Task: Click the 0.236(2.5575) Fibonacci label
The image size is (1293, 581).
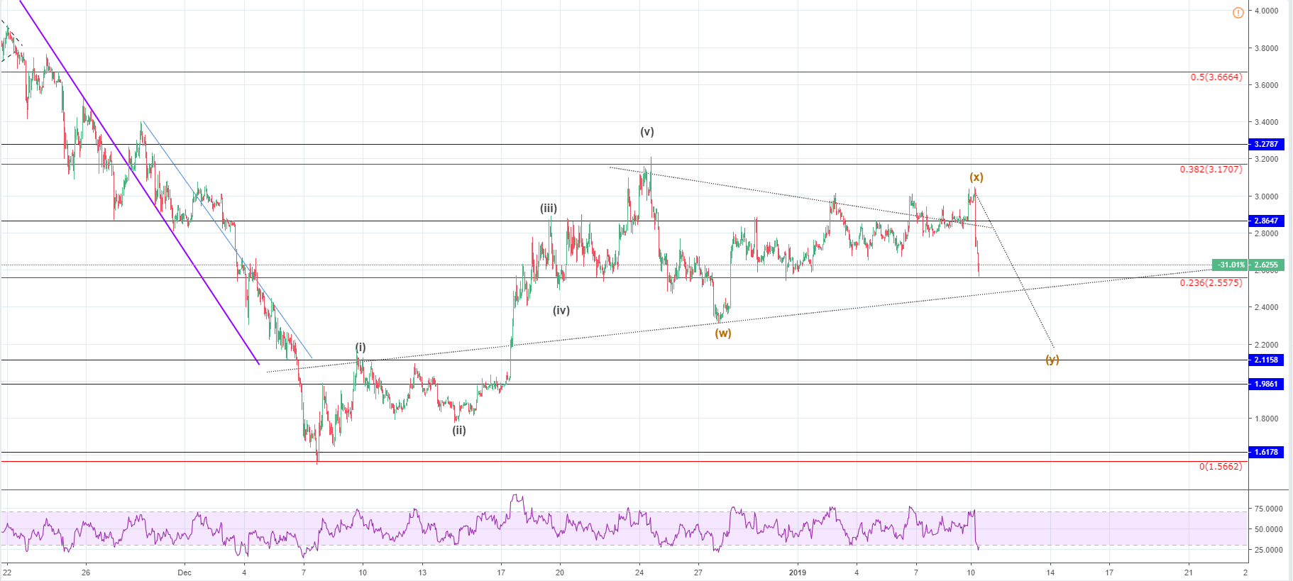Action: pos(1211,283)
